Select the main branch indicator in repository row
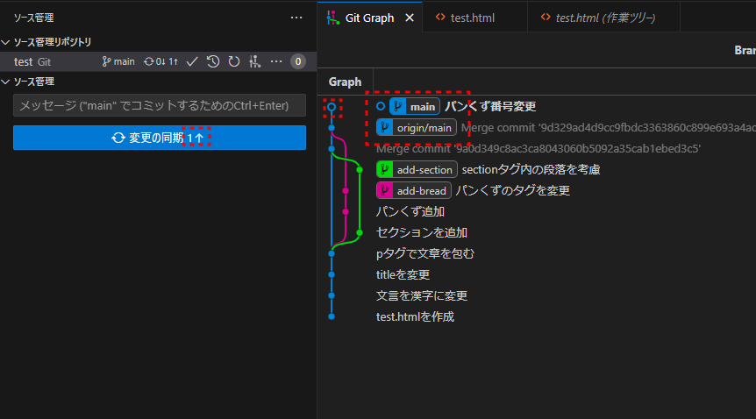This screenshot has height=419, width=756. 118,61
